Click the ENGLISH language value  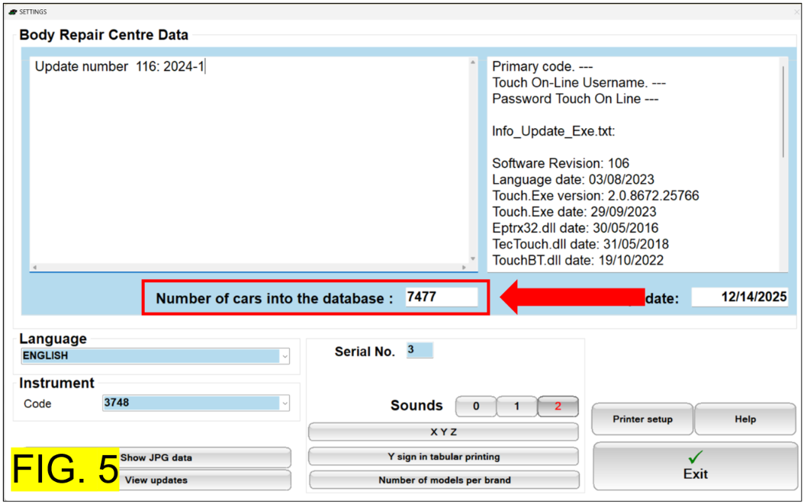(x=45, y=355)
